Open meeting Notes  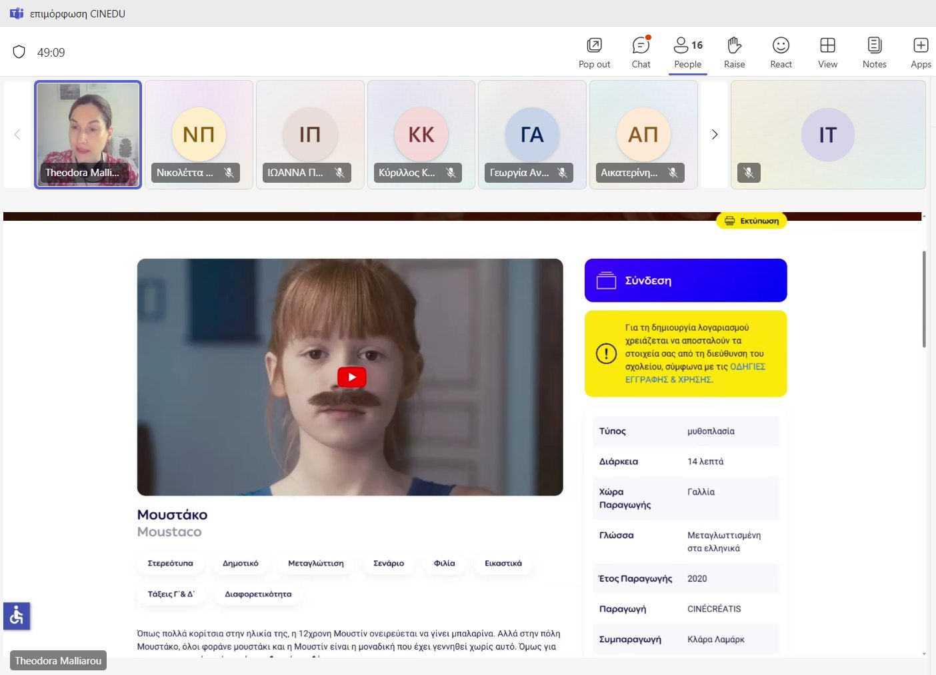click(x=874, y=53)
